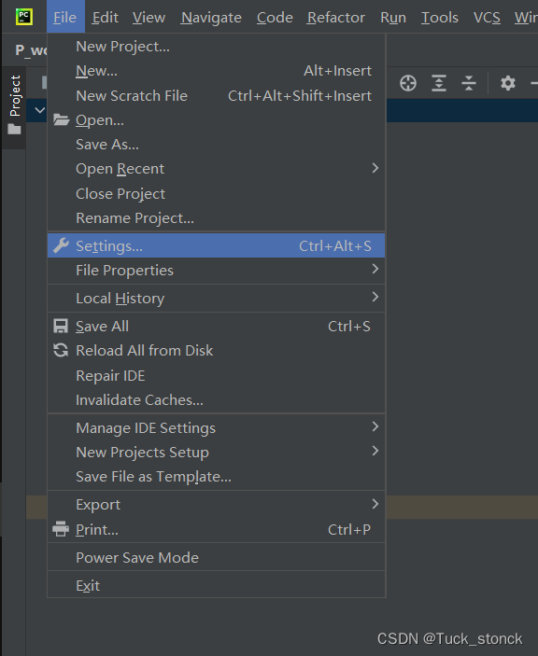This screenshot has width=538, height=656.
Task: Open the VCS menu
Action: coord(487,17)
